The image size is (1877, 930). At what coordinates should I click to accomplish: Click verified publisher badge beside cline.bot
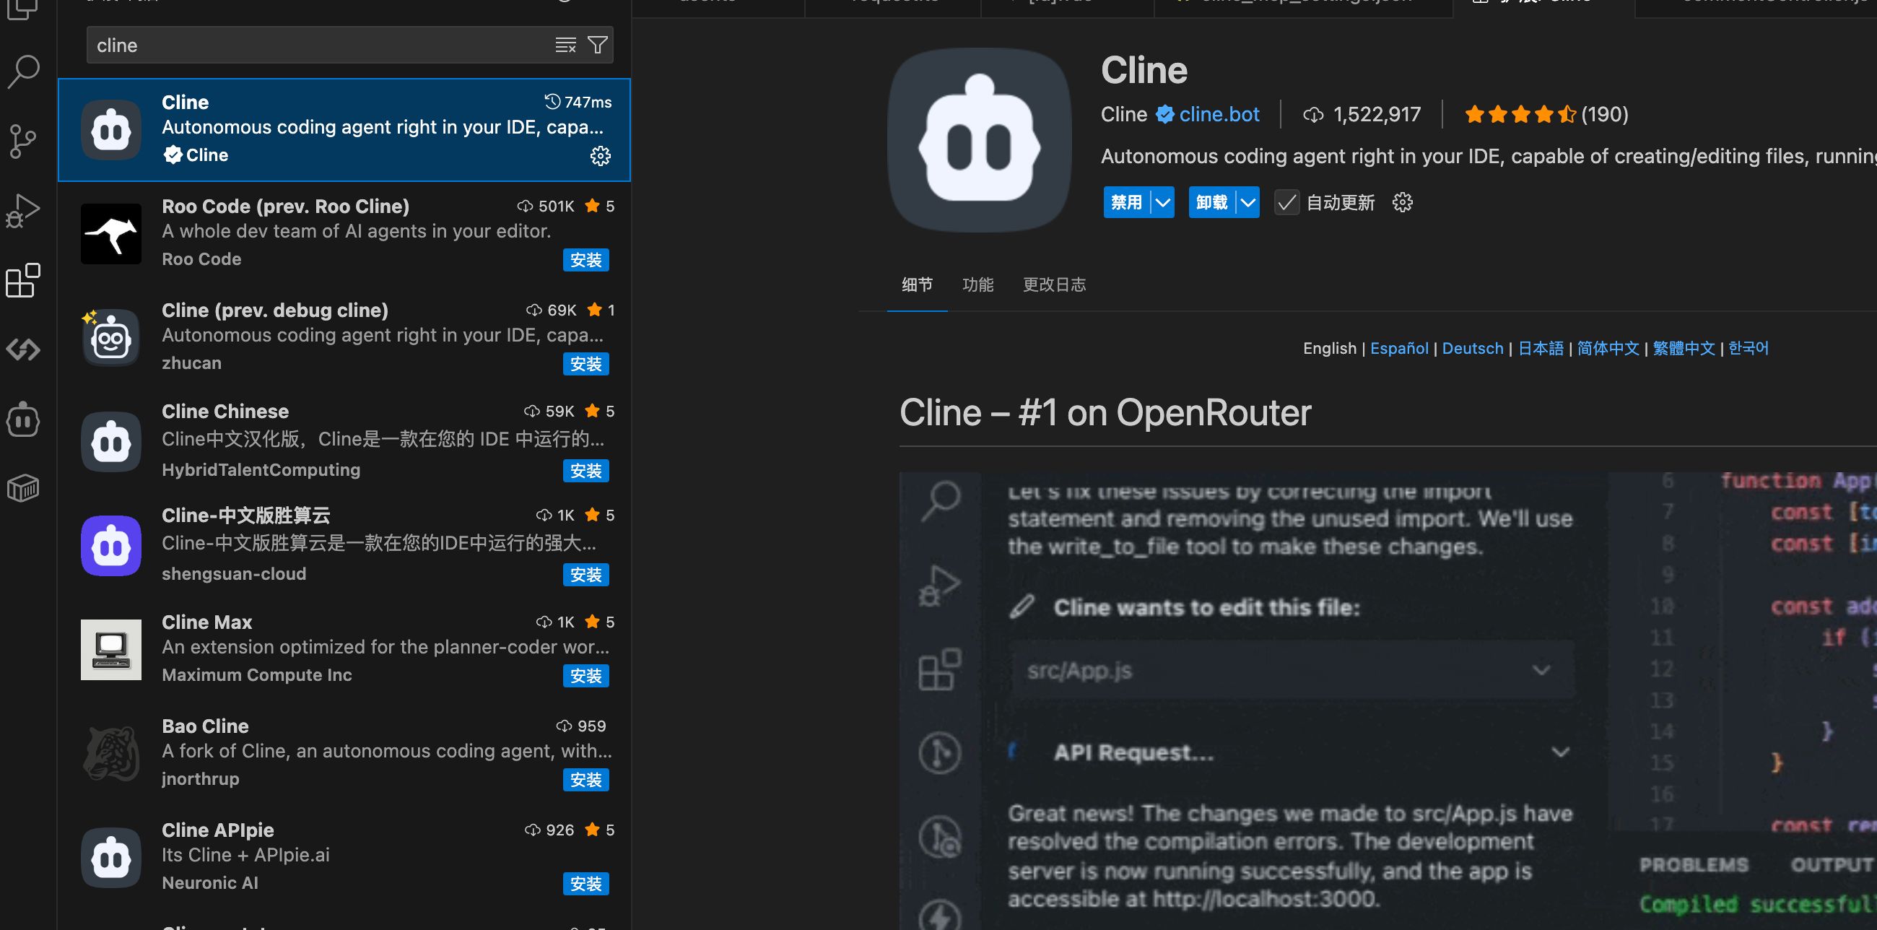pyautogui.click(x=1165, y=114)
